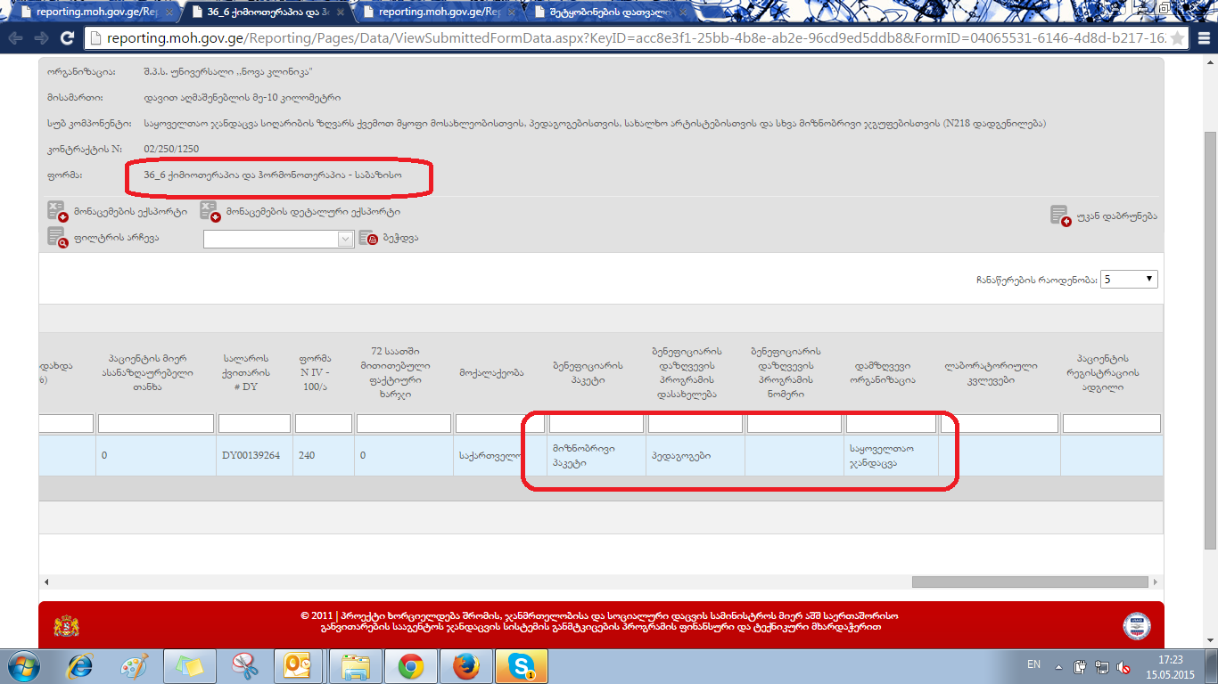Click the filter field under Form N IV-100/a column

click(323, 424)
